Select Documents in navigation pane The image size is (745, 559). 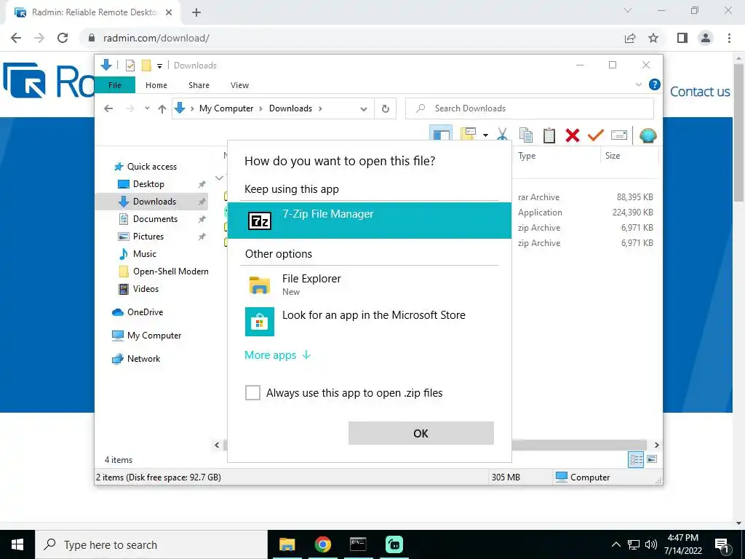155,219
